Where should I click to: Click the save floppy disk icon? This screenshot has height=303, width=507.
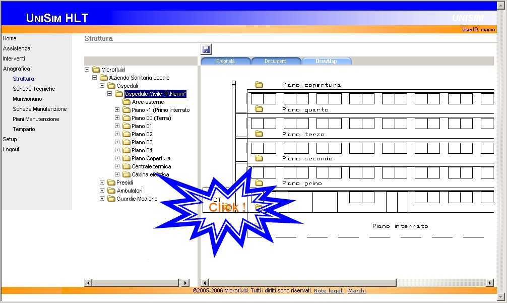click(x=206, y=49)
